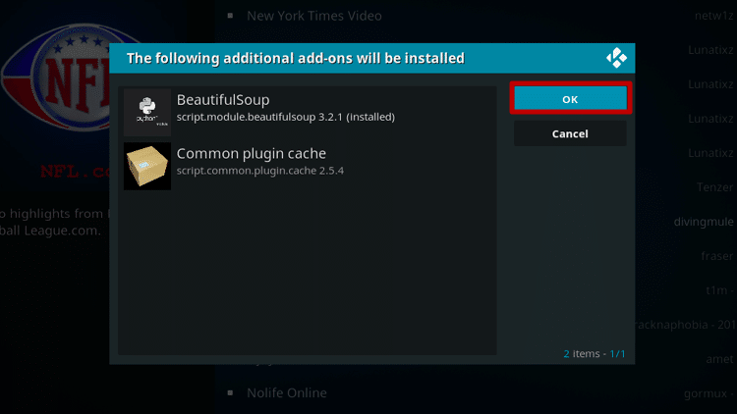Click the amet author label in background
The height and width of the screenshot is (414, 737).
(x=719, y=359)
